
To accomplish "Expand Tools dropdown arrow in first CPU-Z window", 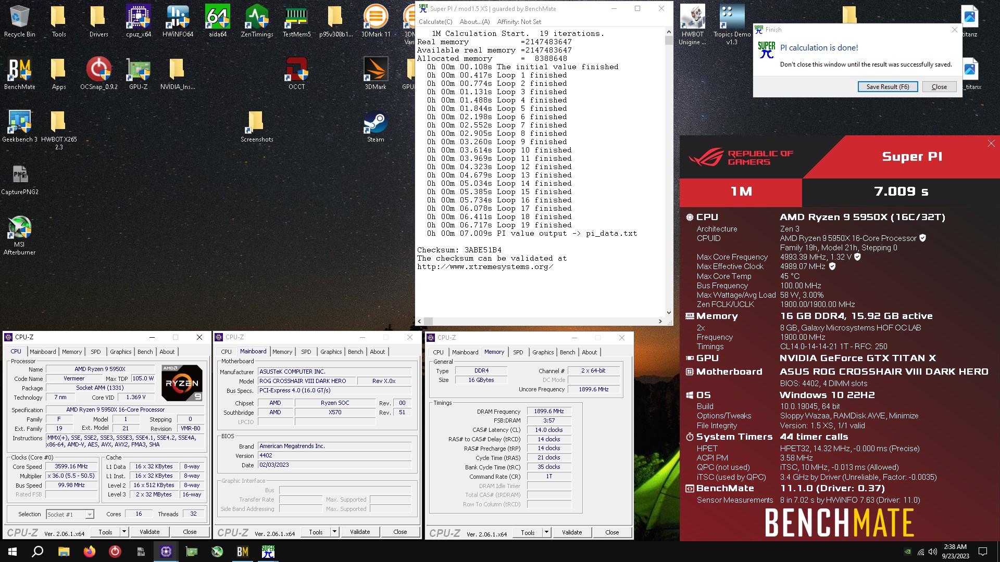I will pos(124,532).
